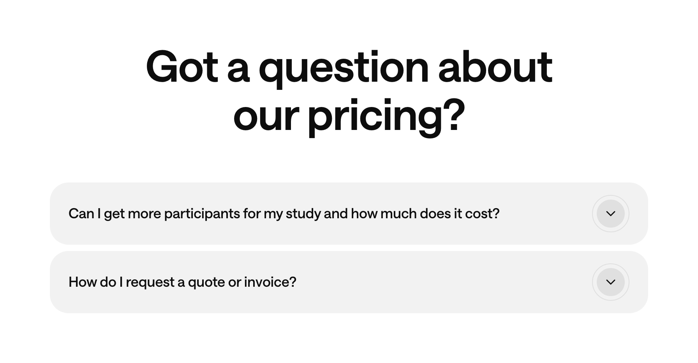The image size is (698, 363).
Task: Click the round gray button in first FAQ
Action: click(610, 214)
